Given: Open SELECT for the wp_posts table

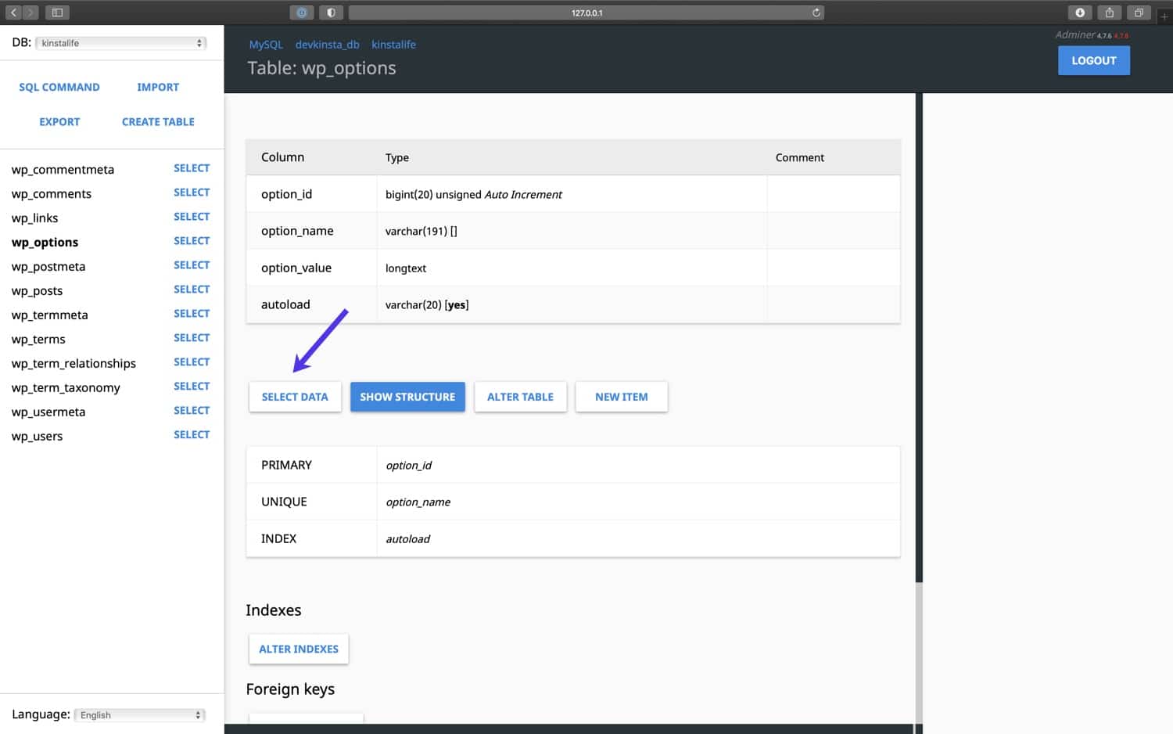Looking at the screenshot, I should tap(192, 289).
